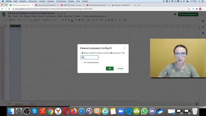Select the enter column width in pixels radio
The height and width of the screenshot is (116, 206).
(82, 53)
